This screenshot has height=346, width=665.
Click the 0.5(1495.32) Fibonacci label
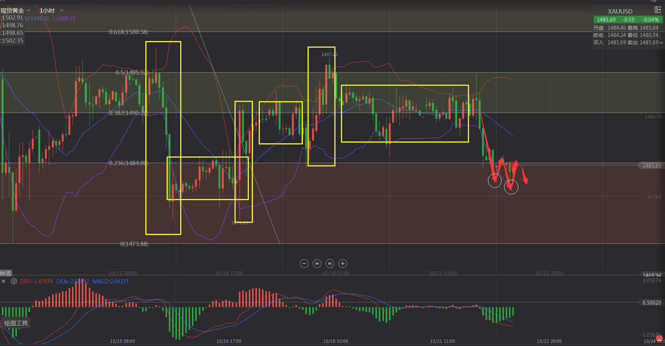pyautogui.click(x=132, y=73)
